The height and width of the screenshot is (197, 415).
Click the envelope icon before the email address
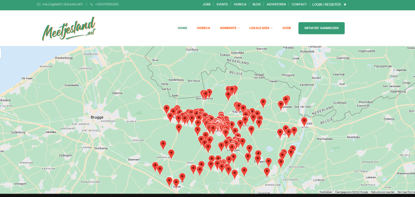click(39, 4)
